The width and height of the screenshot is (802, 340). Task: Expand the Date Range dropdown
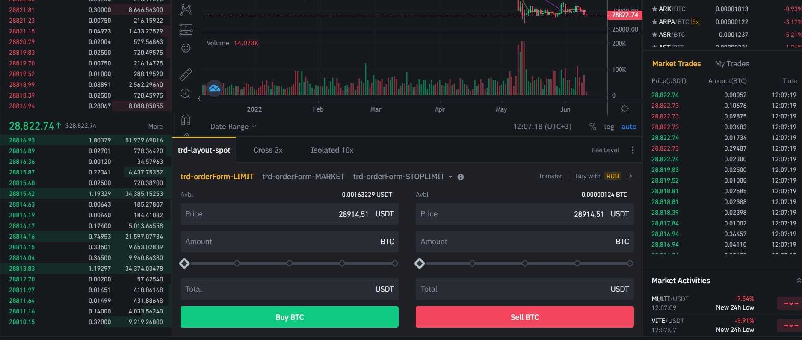click(x=233, y=127)
